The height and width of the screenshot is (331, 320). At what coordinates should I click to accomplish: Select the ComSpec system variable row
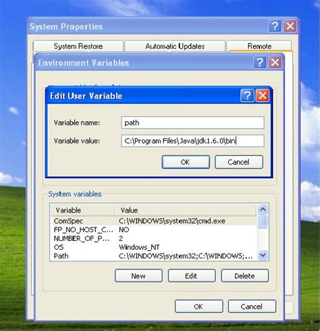tap(154, 221)
